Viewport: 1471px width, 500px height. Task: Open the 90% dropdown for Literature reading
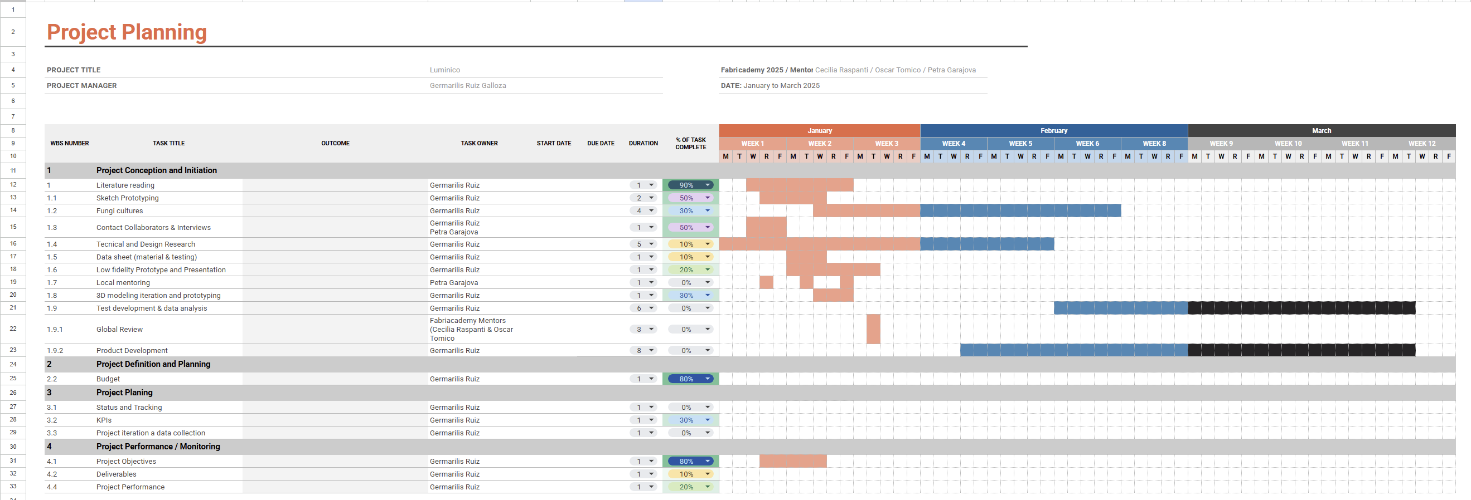pyautogui.click(x=690, y=185)
